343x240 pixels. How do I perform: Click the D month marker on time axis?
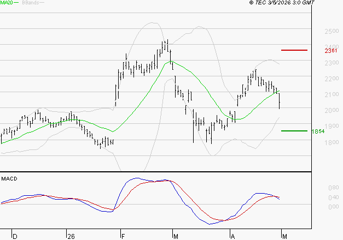(x=15, y=237)
